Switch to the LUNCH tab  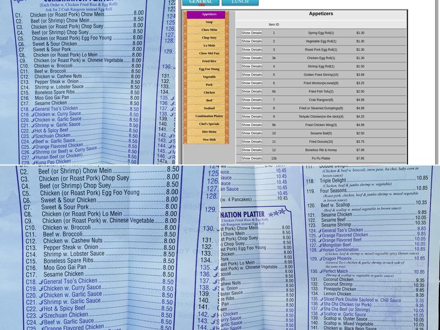pos(240,2)
